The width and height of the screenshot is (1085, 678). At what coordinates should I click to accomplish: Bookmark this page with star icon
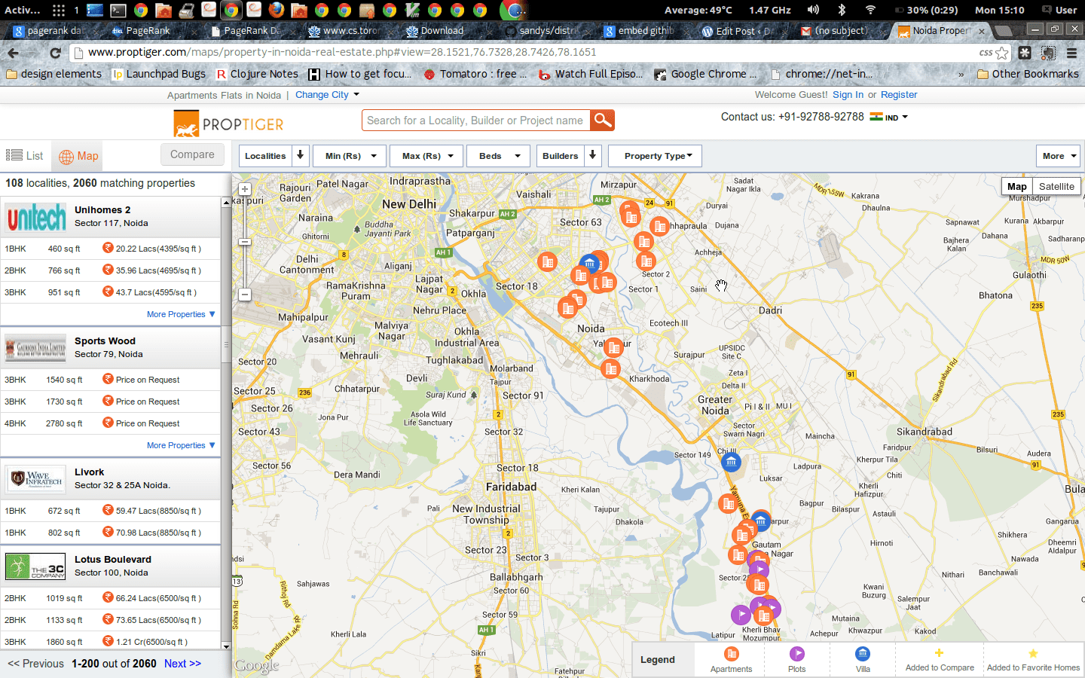1002,53
